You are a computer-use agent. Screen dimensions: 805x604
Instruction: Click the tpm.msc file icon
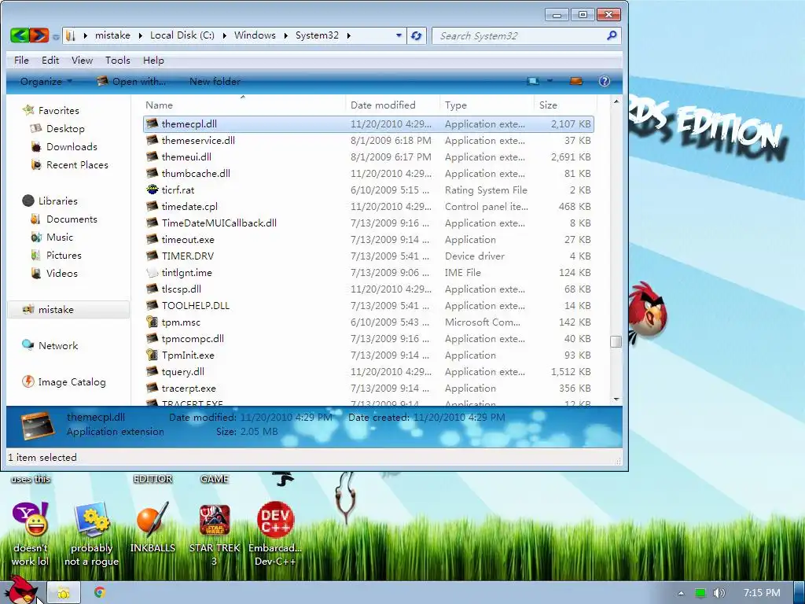tap(152, 322)
